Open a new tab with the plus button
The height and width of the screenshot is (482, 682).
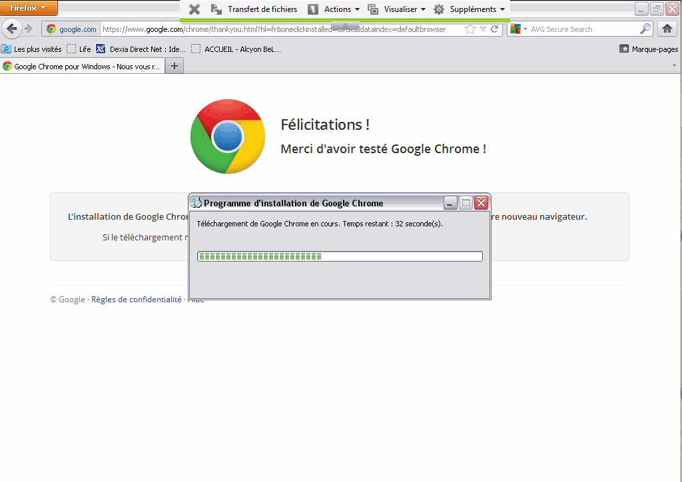(174, 66)
